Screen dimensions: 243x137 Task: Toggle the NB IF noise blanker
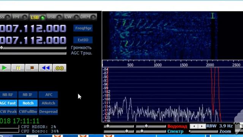pyautogui.click(x=28, y=95)
